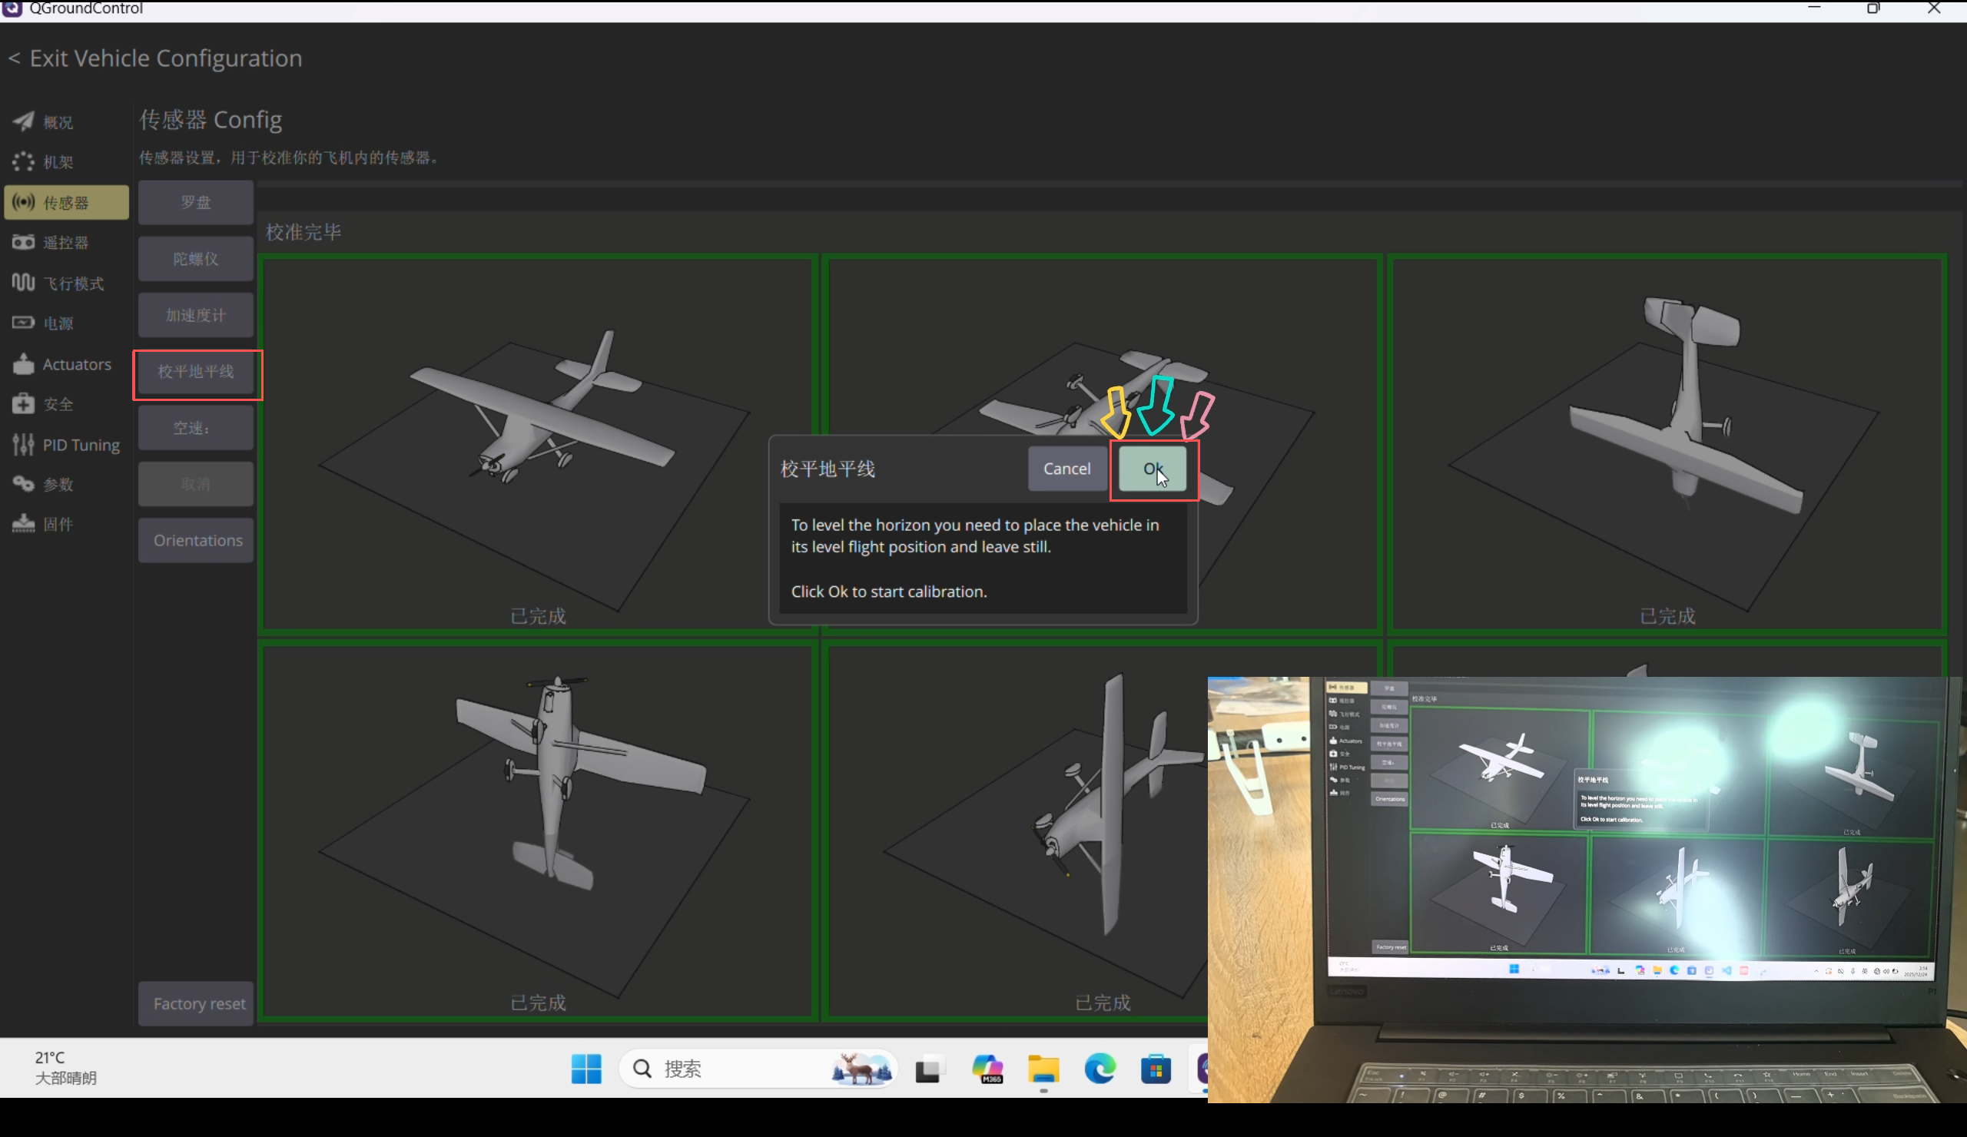The width and height of the screenshot is (1967, 1137).
Task: Open Task View on the taskbar
Action: point(929,1069)
